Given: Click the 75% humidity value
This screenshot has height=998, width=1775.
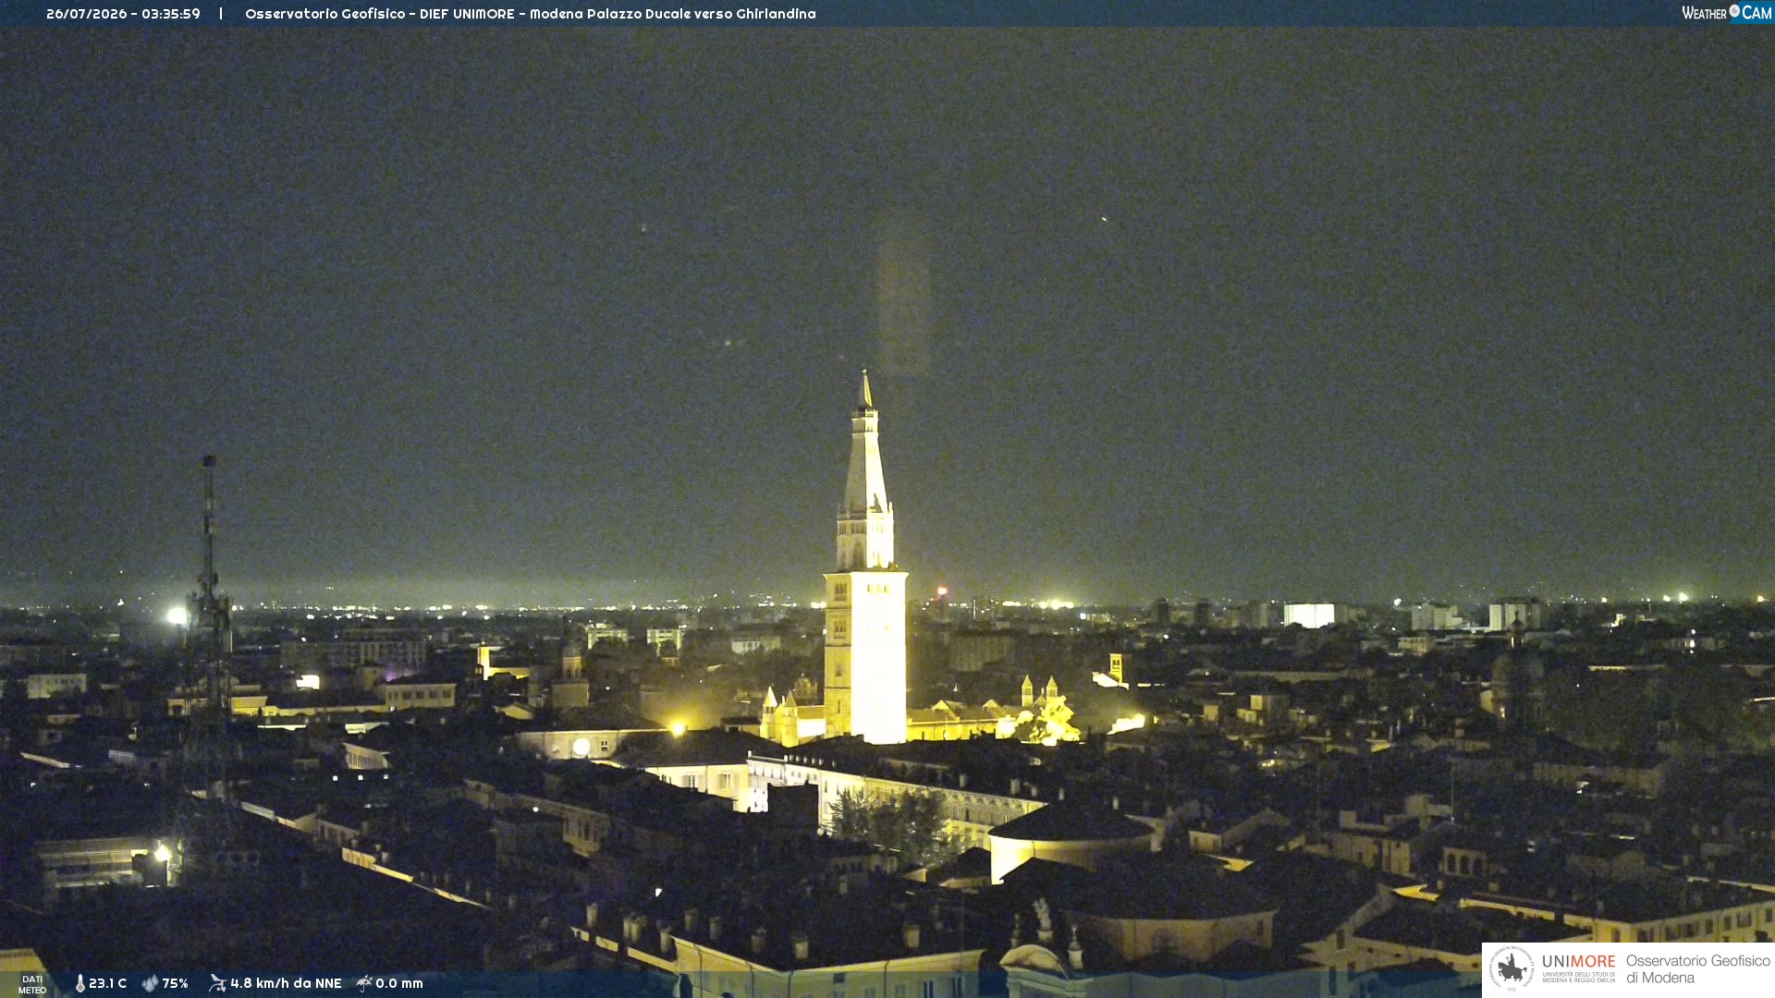Looking at the screenshot, I should [175, 983].
